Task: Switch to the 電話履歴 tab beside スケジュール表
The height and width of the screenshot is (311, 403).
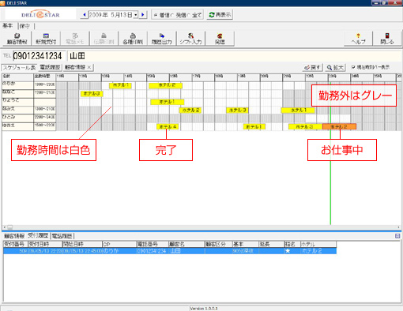Action: (50, 67)
